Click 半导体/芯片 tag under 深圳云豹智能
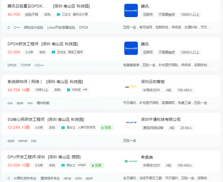 (151, 90)
